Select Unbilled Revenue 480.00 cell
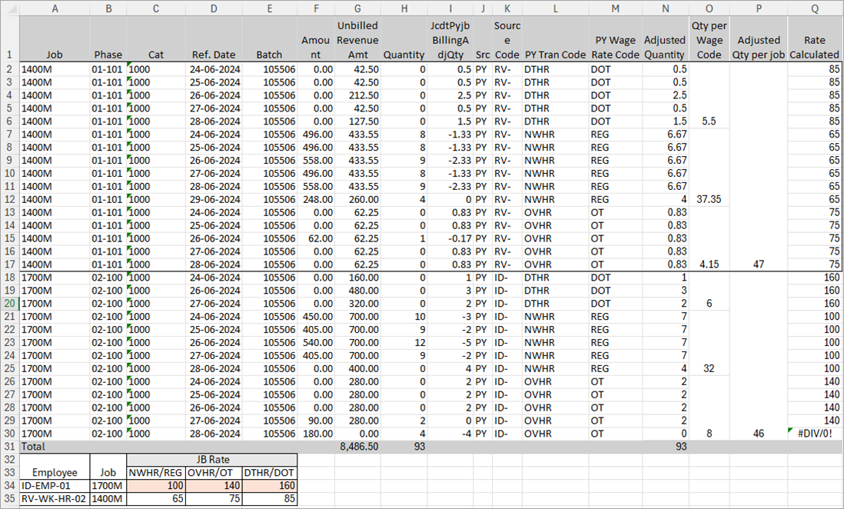The width and height of the screenshot is (844, 509). (x=357, y=291)
